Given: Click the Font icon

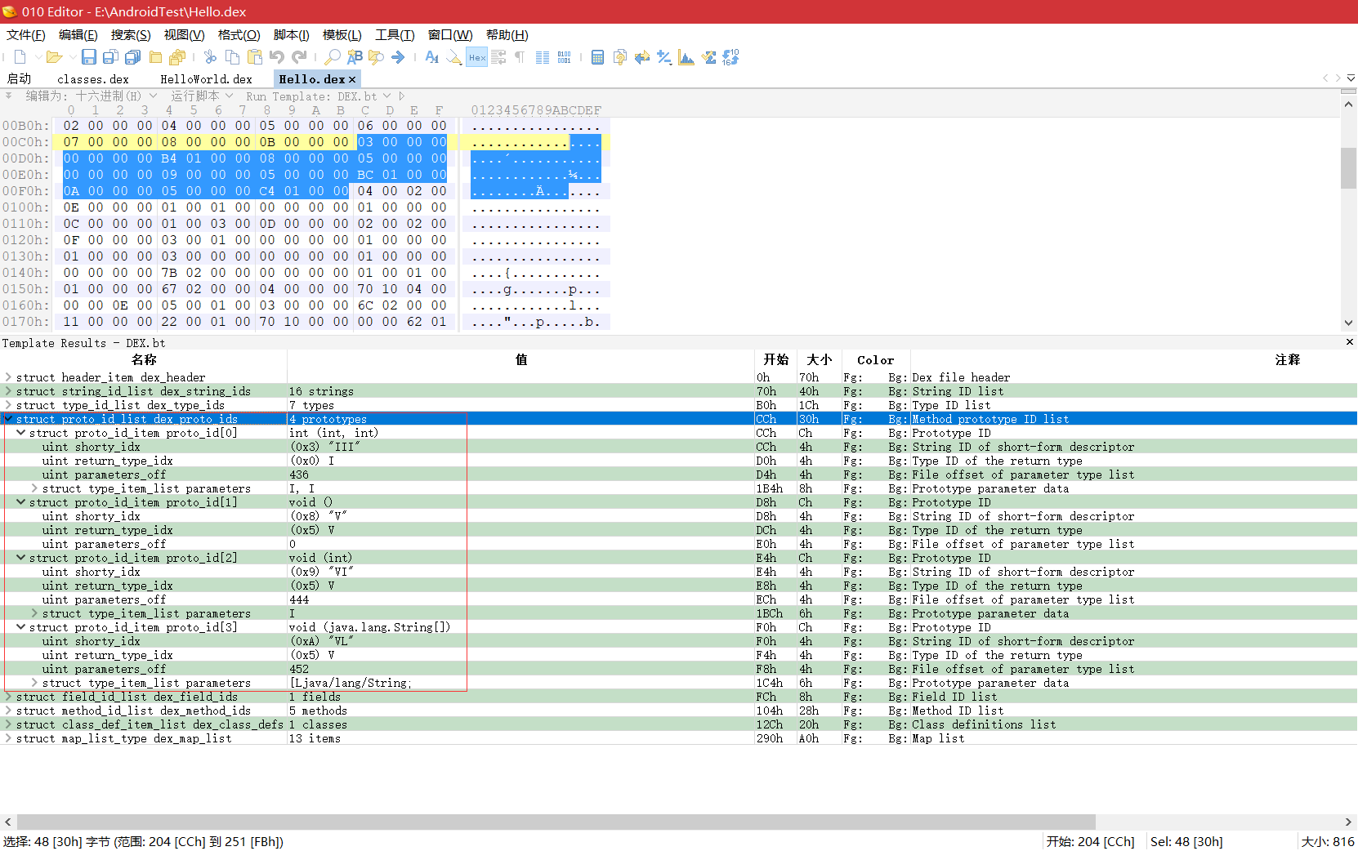Looking at the screenshot, I should [x=432, y=57].
